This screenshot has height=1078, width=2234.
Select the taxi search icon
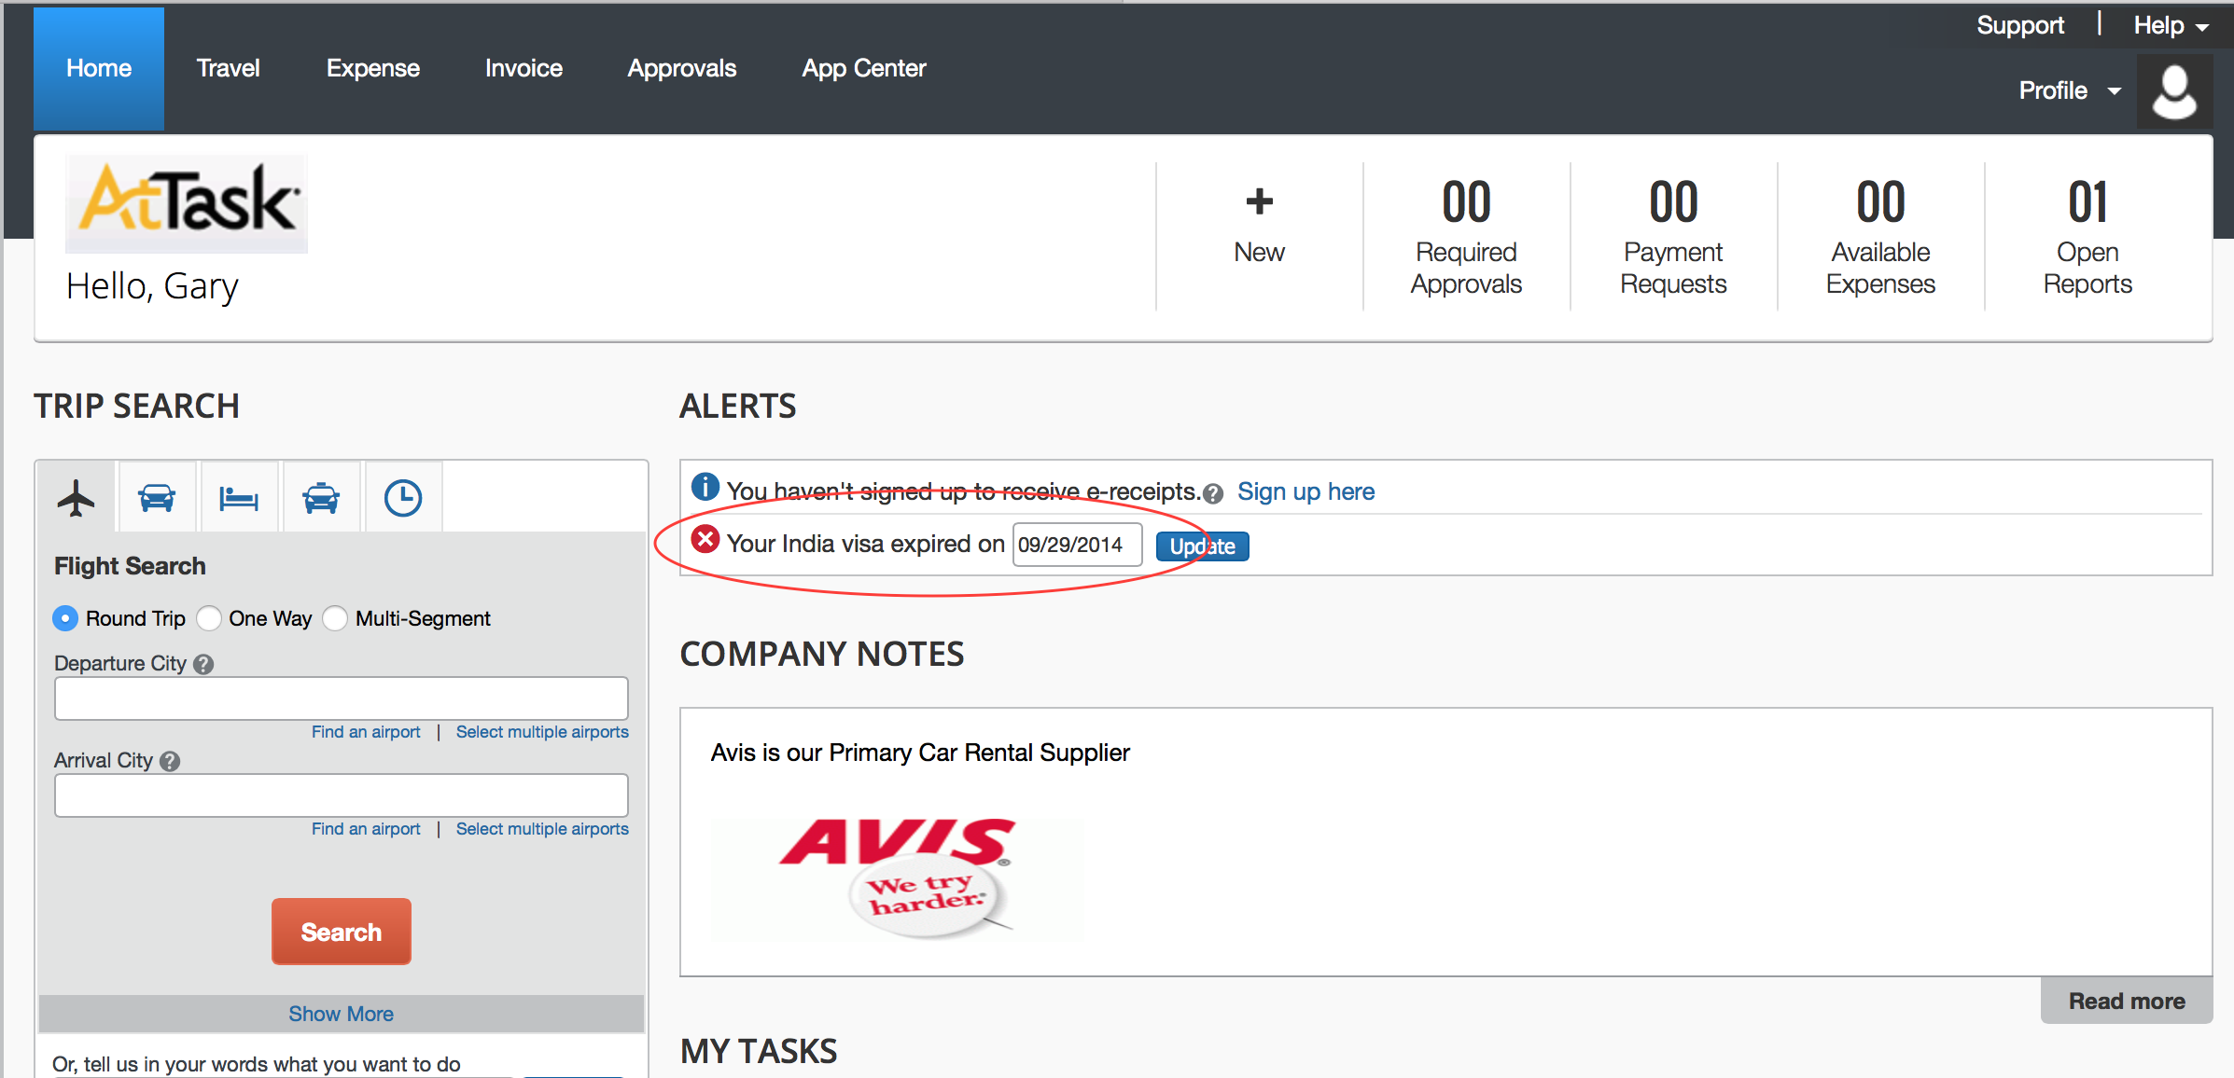click(x=321, y=498)
